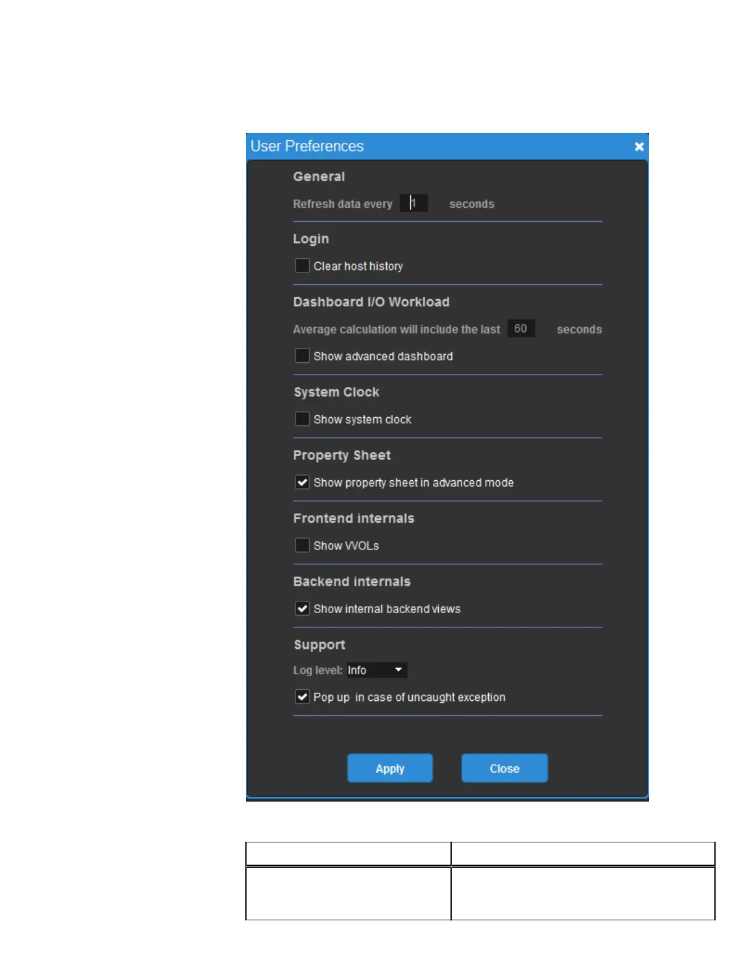The height and width of the screenshot is (979, 736).
Task: Uncheck Show internal backend views
Action: [x=302, y=609]
